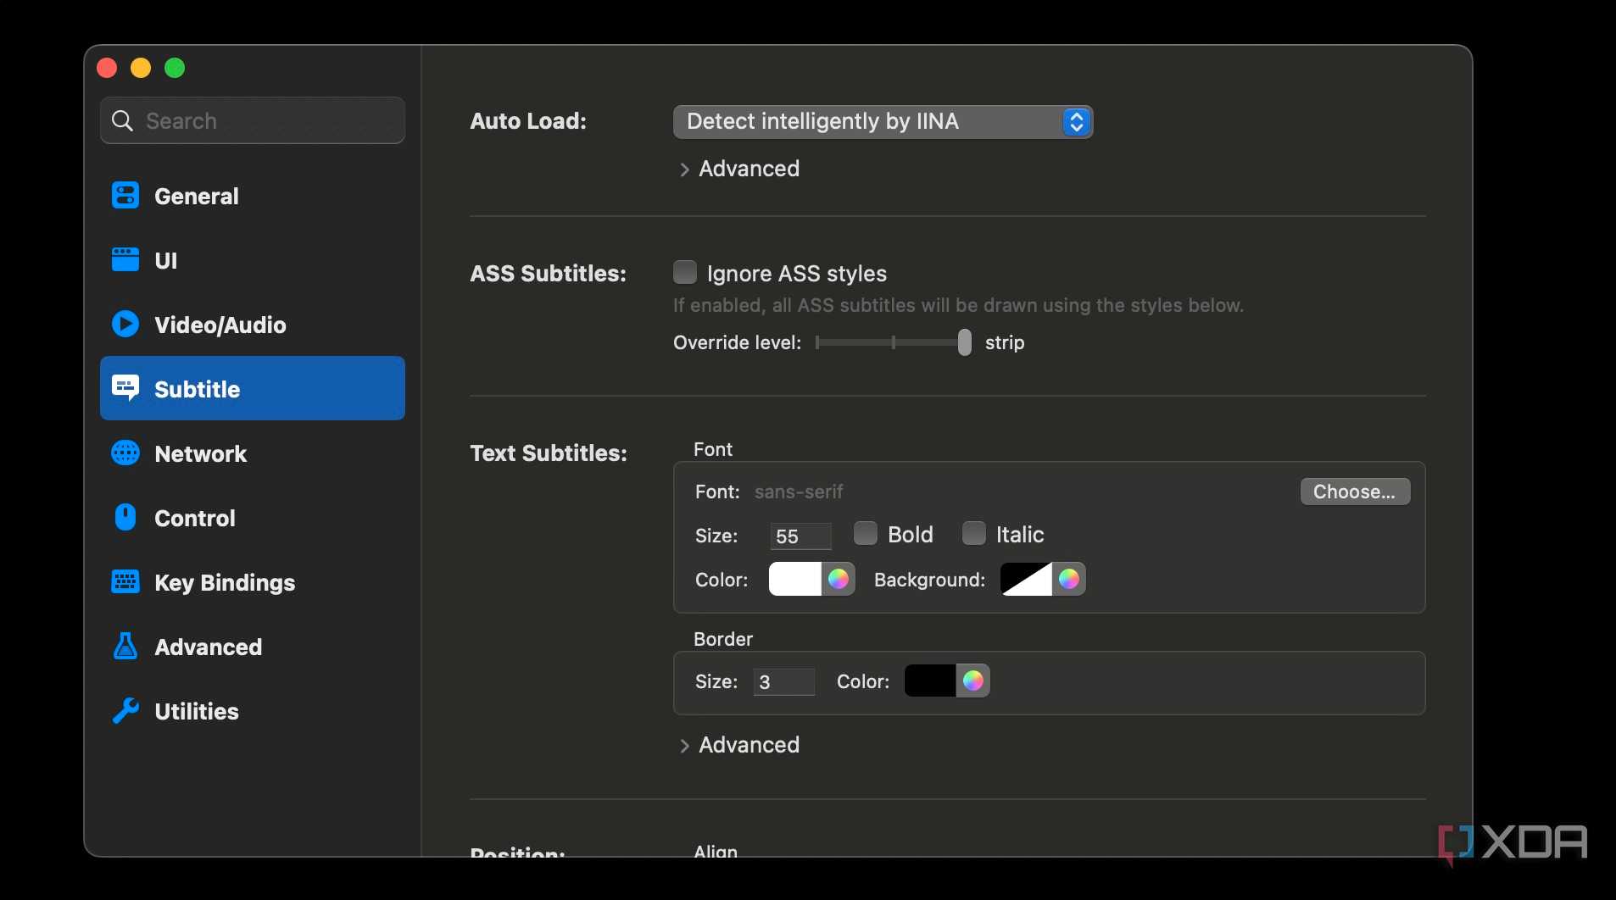The height and width of the screenshot is (900, 1616).
Task: Open the General preferences tab
Action: point(253,196)
